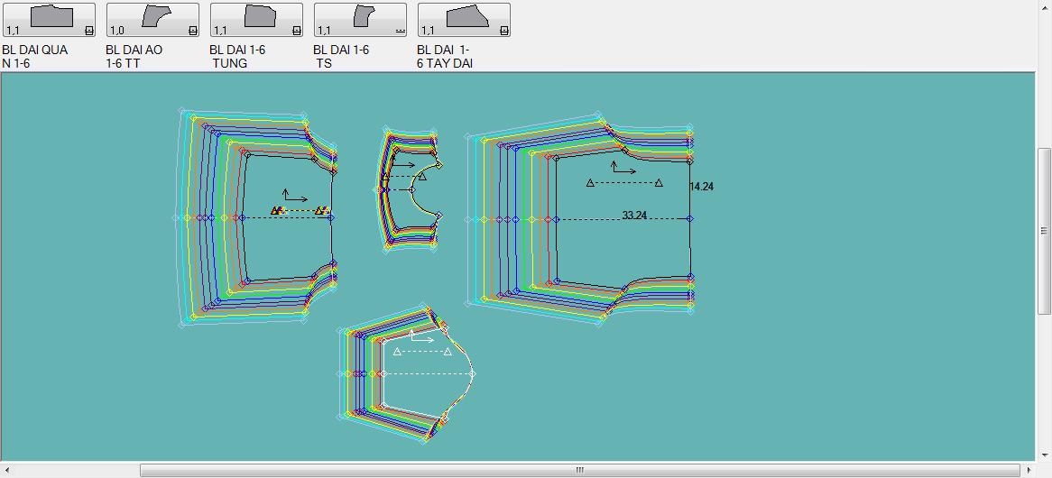Click the horizontal scrollbar thumb

(579, 470)
